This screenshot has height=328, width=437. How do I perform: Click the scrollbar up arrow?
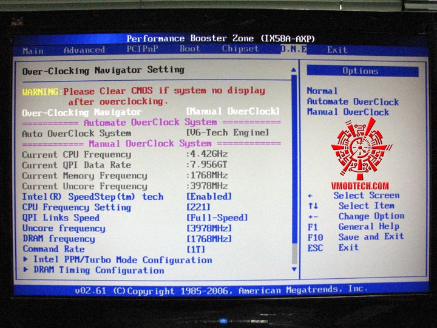coord(294,70)
